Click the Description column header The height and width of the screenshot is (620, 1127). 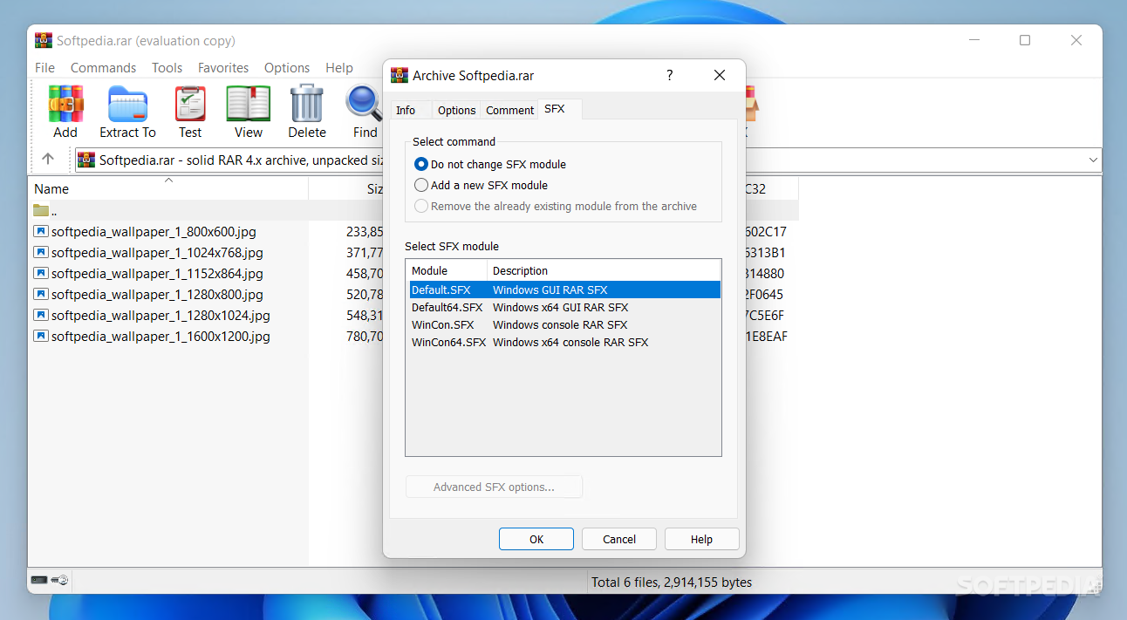tap(604, 270)
